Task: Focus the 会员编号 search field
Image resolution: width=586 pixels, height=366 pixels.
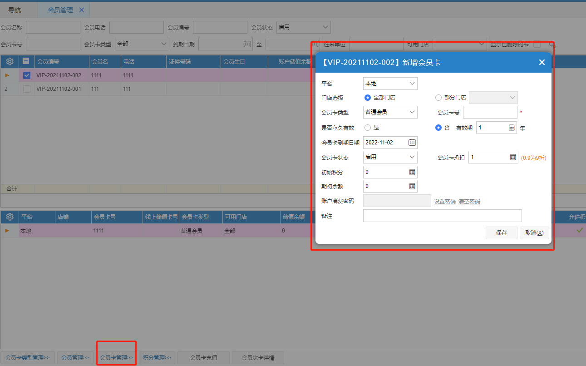Action: tap(220, 27)
